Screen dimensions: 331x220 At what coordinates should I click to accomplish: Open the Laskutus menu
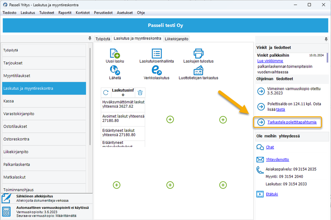tap(28, 13)
